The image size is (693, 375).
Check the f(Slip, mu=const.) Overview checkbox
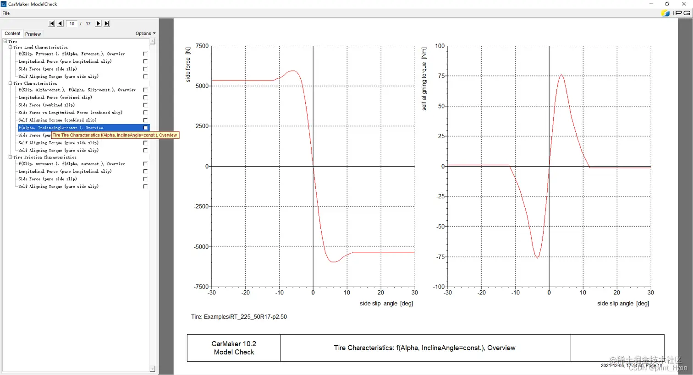(x=145, y=163)
